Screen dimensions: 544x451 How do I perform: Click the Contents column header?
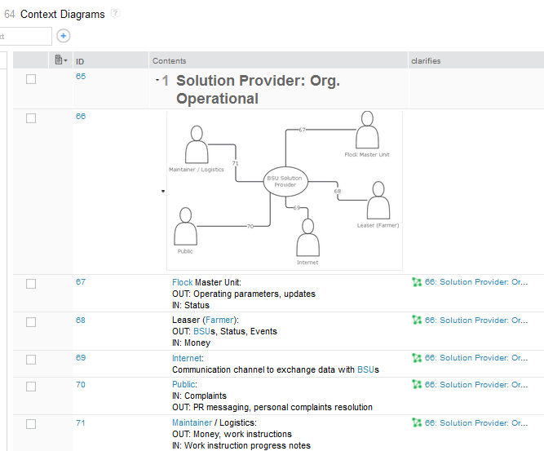tap(170, 60)
